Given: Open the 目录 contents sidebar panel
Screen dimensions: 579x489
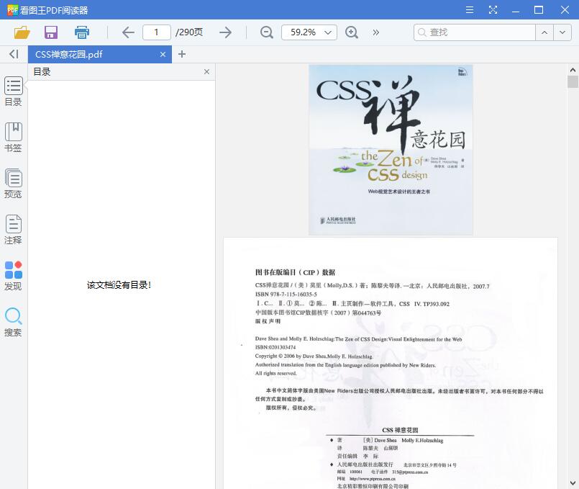Looking at the screenshot, I should [x=13, y=91].
